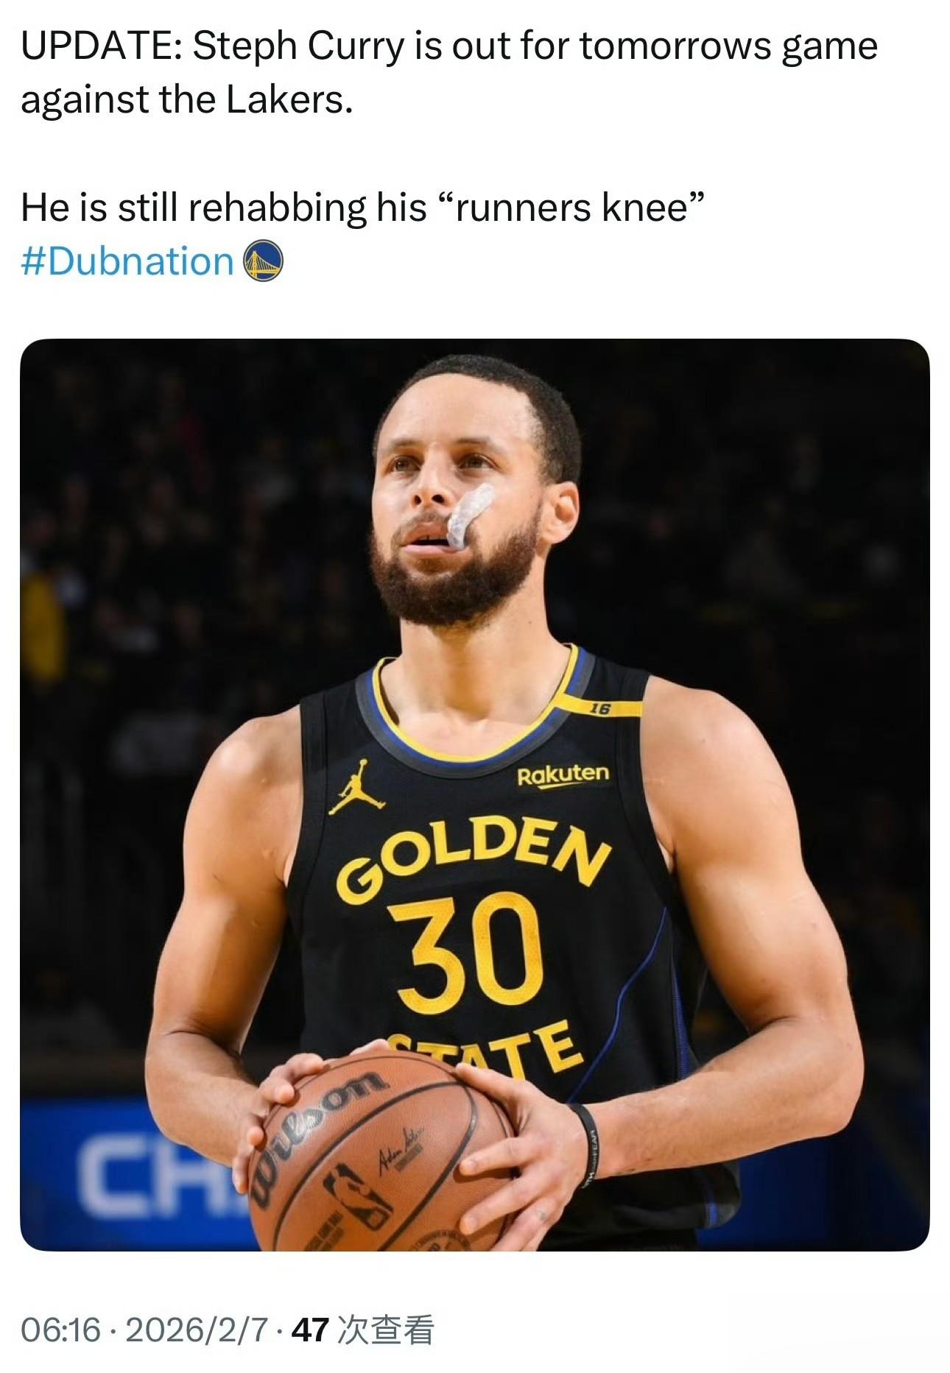
Task: Click the yellow number 30 on the jersey
Action: point(468,950)
